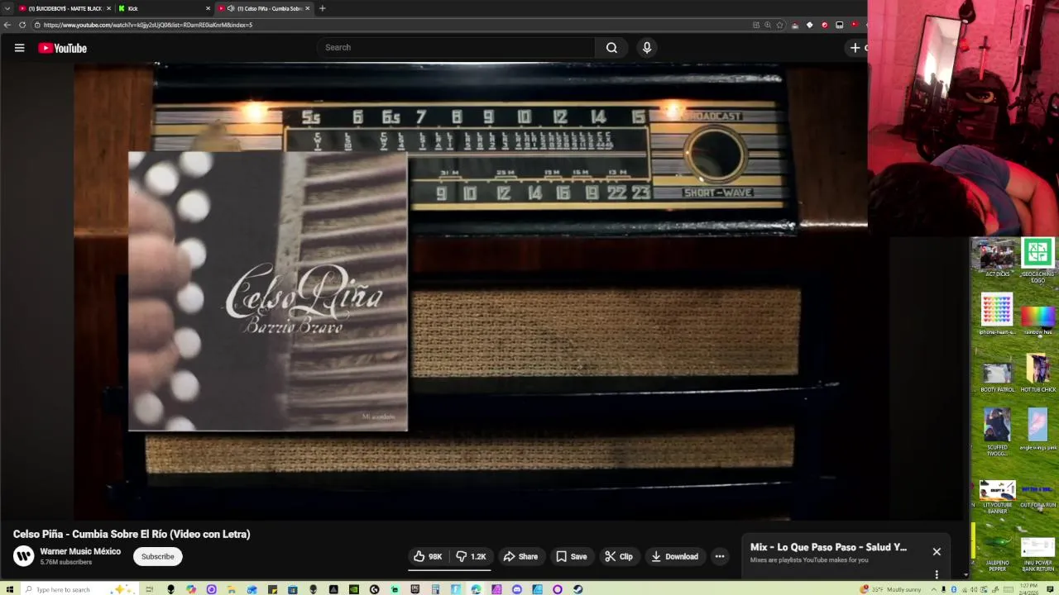Start voice search with microphone icon

tap(647, 47)
